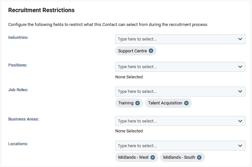Viewport: 252px width, 167px height.
Task: Select the Midlands - South chip label
Action: [179, 158]
